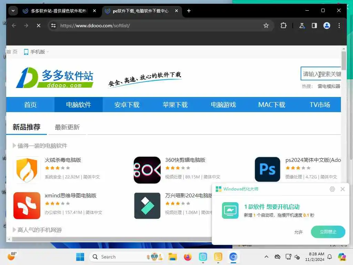Open File Explorer from taskbar
The image size is (353, 265).
tap(173, 257)
